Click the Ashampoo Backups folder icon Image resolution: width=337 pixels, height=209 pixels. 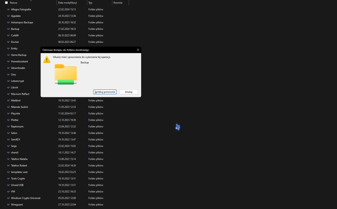pyautogui.click(x=9, y=22)
